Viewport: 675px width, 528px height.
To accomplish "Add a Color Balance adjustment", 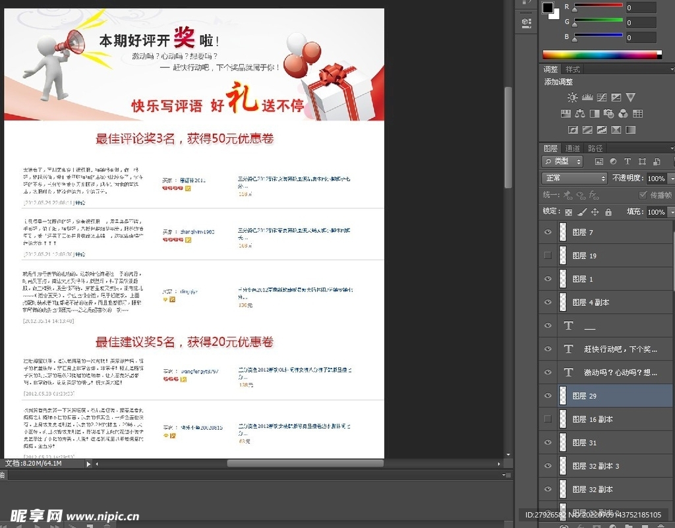I will 580,114.
